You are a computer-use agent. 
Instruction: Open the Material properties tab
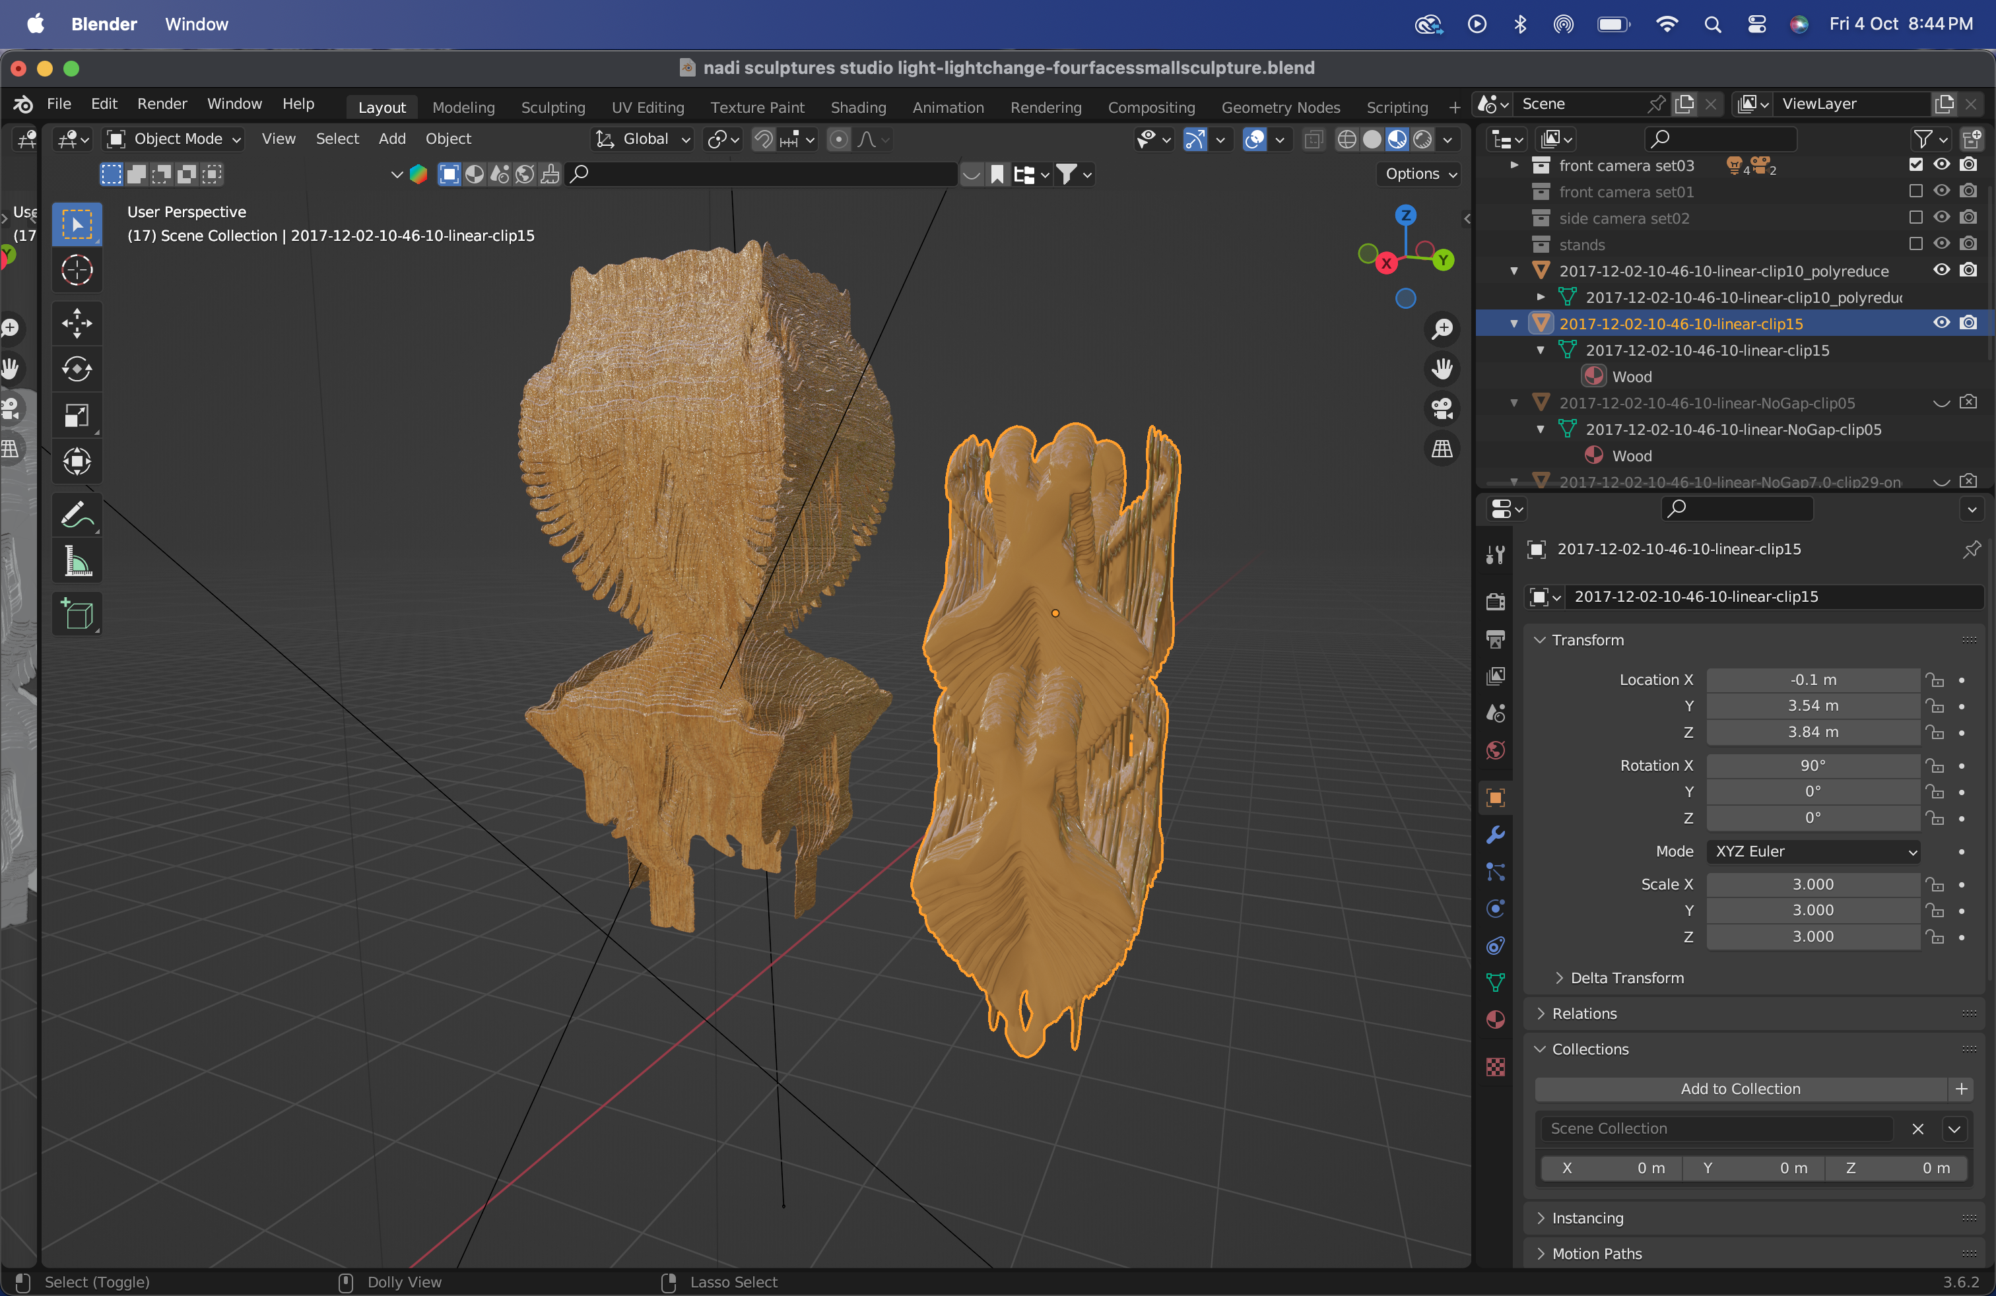click(1495, 1020)
